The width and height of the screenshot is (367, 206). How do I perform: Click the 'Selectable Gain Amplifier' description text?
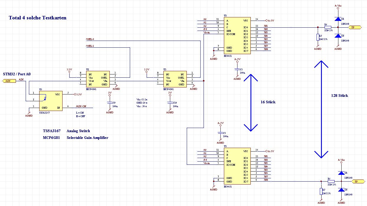pyautogui.click(x=87, y=138)
